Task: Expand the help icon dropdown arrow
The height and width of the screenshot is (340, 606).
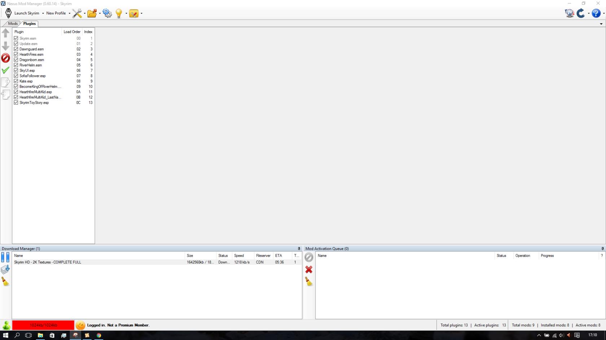Action: coord(603,14)
